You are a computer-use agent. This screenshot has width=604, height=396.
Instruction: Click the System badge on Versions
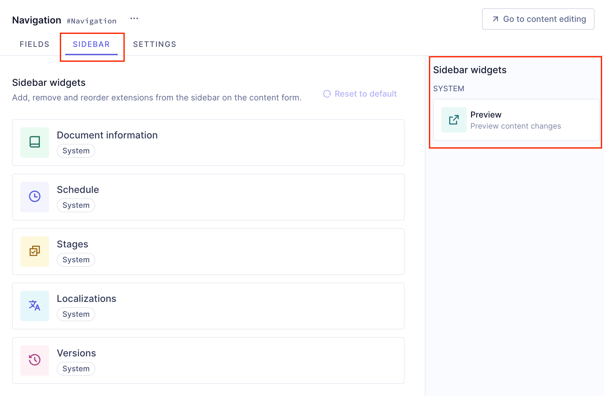point(76,368)
